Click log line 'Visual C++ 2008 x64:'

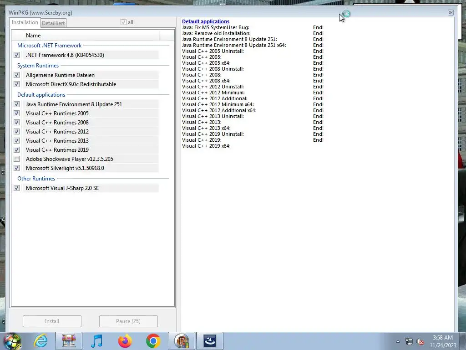pyautogui.click(x=206, y=81)
